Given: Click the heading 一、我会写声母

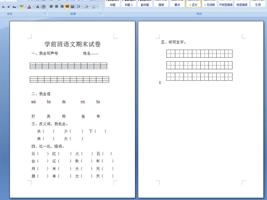Looking at the screenshot, I should 45,53.
